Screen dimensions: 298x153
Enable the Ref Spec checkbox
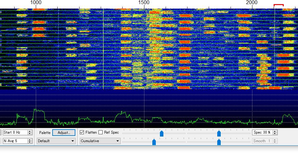point(100,132)
